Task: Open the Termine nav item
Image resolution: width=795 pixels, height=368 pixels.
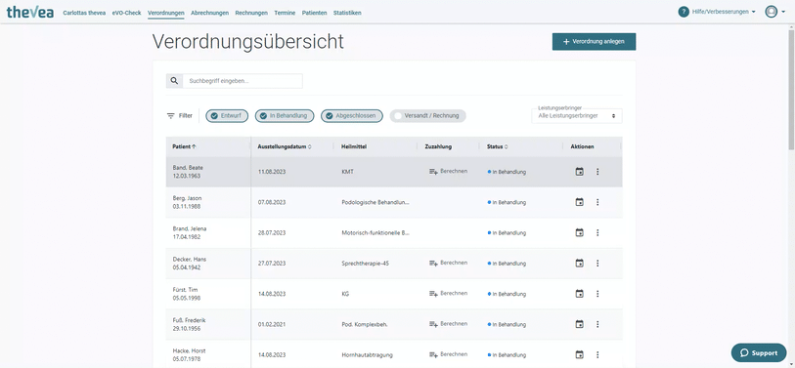Action: 285,13
